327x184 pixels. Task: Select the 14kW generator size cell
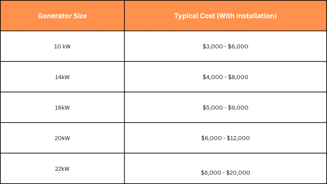pos(62,77)
